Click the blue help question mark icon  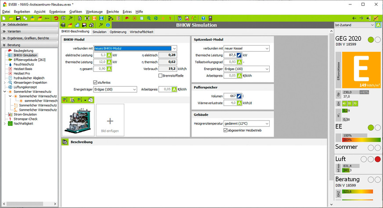pos(203,18)
